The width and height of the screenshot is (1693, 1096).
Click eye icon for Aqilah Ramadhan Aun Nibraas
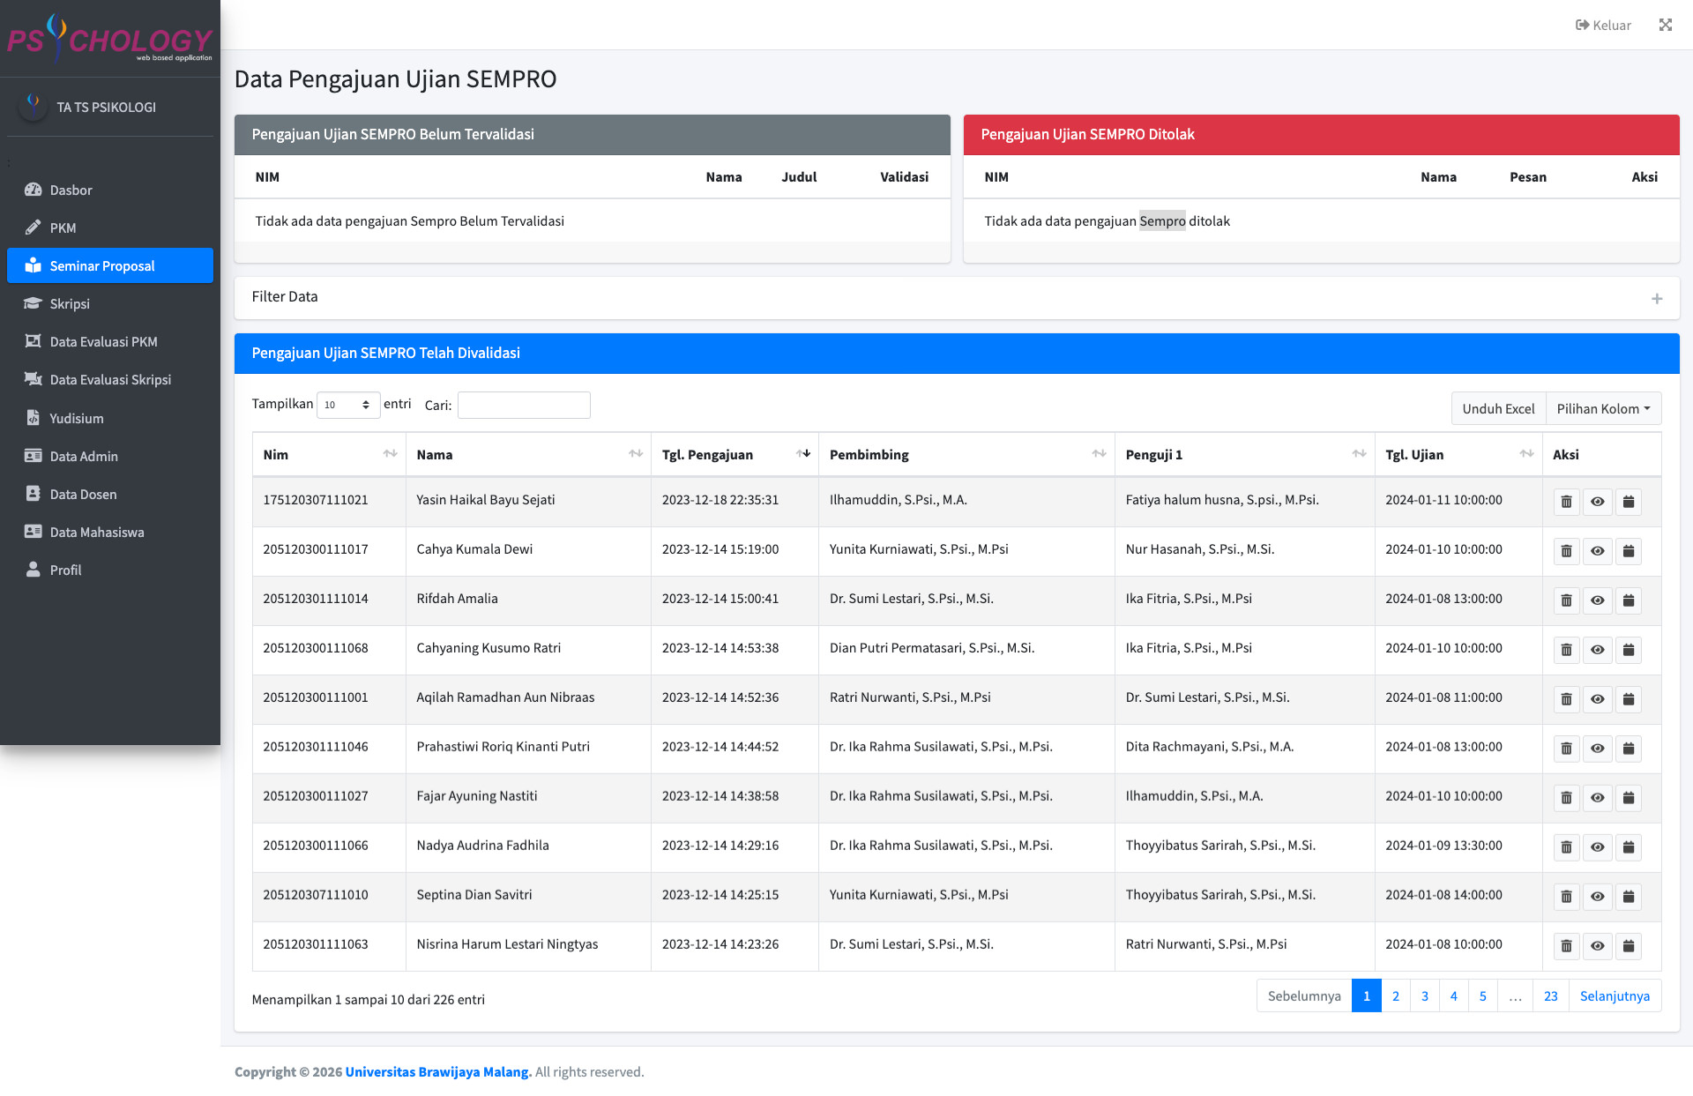coord(1597,699)
